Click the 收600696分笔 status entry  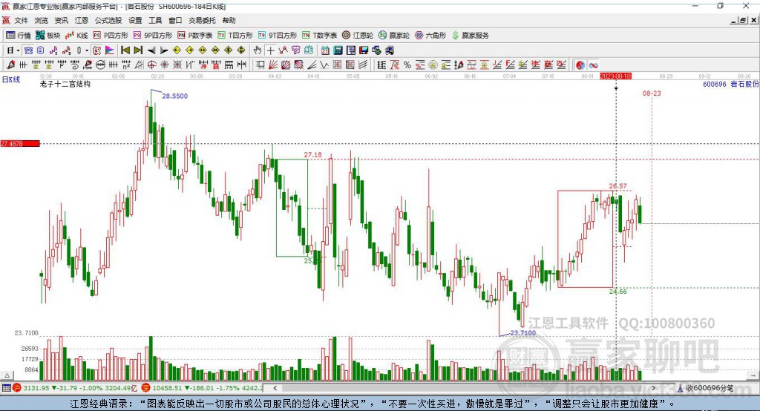pos(707,388)
